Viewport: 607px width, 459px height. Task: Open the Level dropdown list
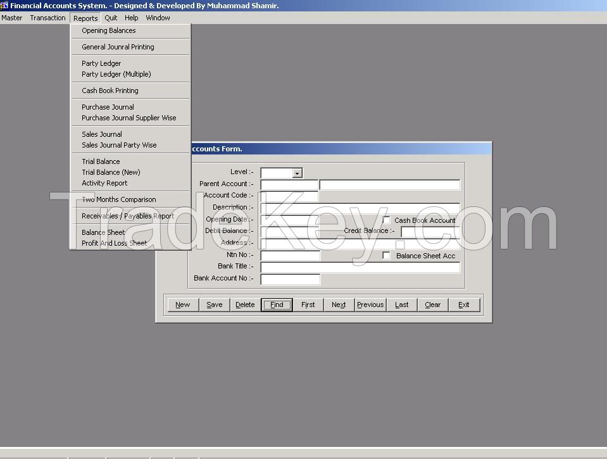pyautogui.click(x=298, y=172)
